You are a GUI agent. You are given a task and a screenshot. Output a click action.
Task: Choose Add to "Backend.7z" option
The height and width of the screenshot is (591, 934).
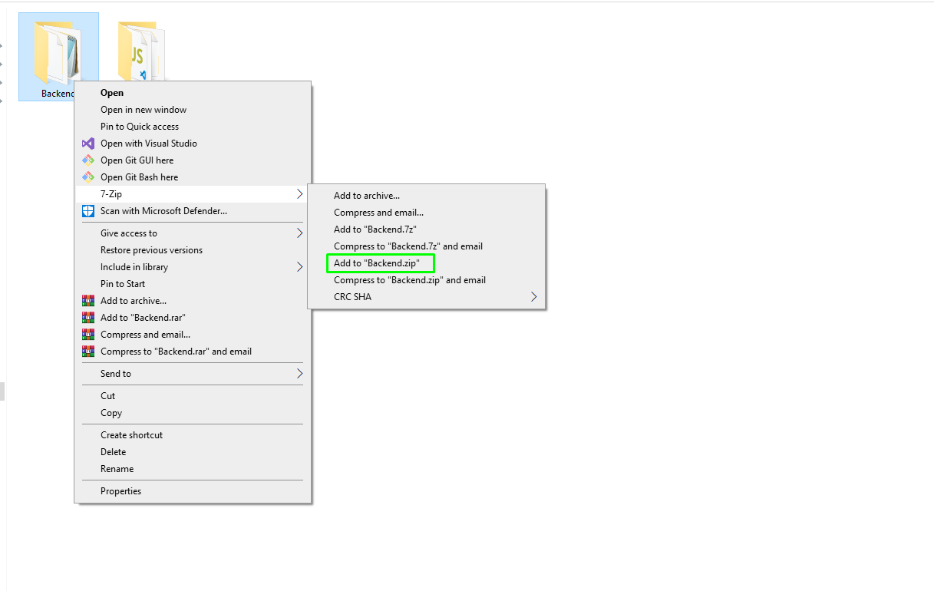point(375,229)
